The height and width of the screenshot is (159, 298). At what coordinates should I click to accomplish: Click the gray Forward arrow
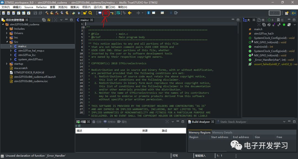138,13
